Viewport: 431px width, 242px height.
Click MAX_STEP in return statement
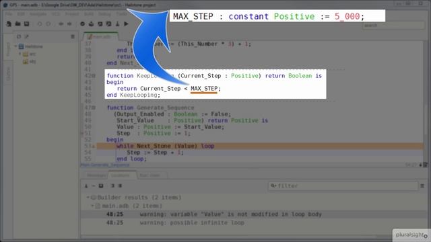(x=204, y=89)
